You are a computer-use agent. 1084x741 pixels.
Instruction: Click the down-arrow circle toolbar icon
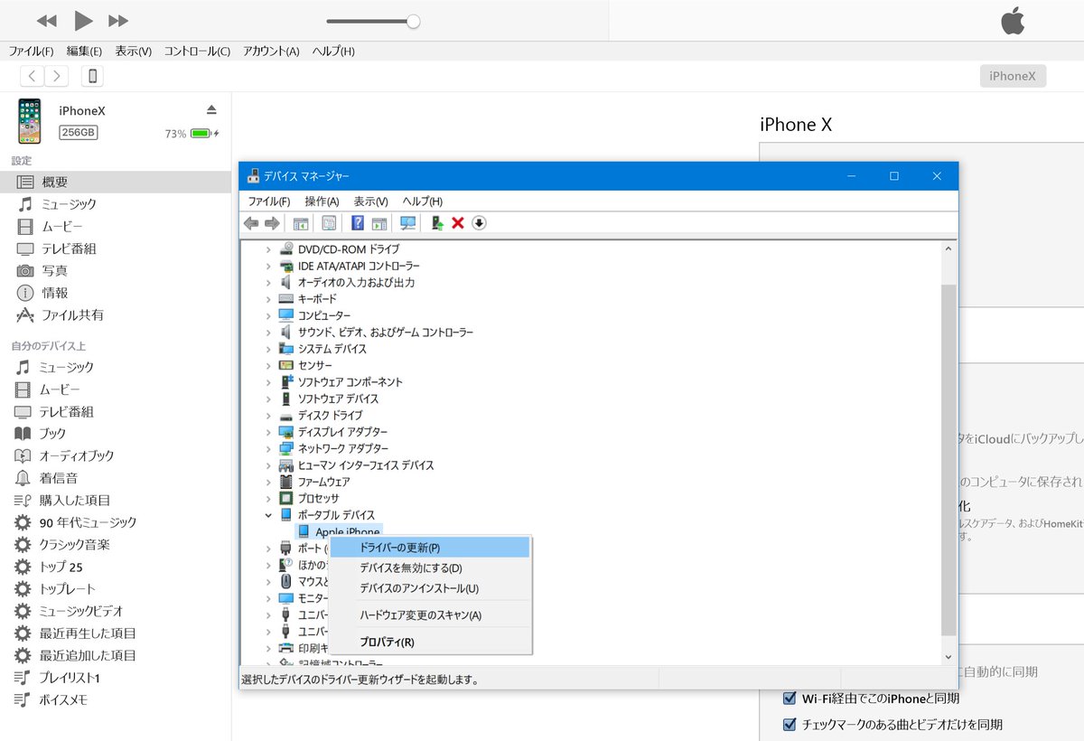479,223
